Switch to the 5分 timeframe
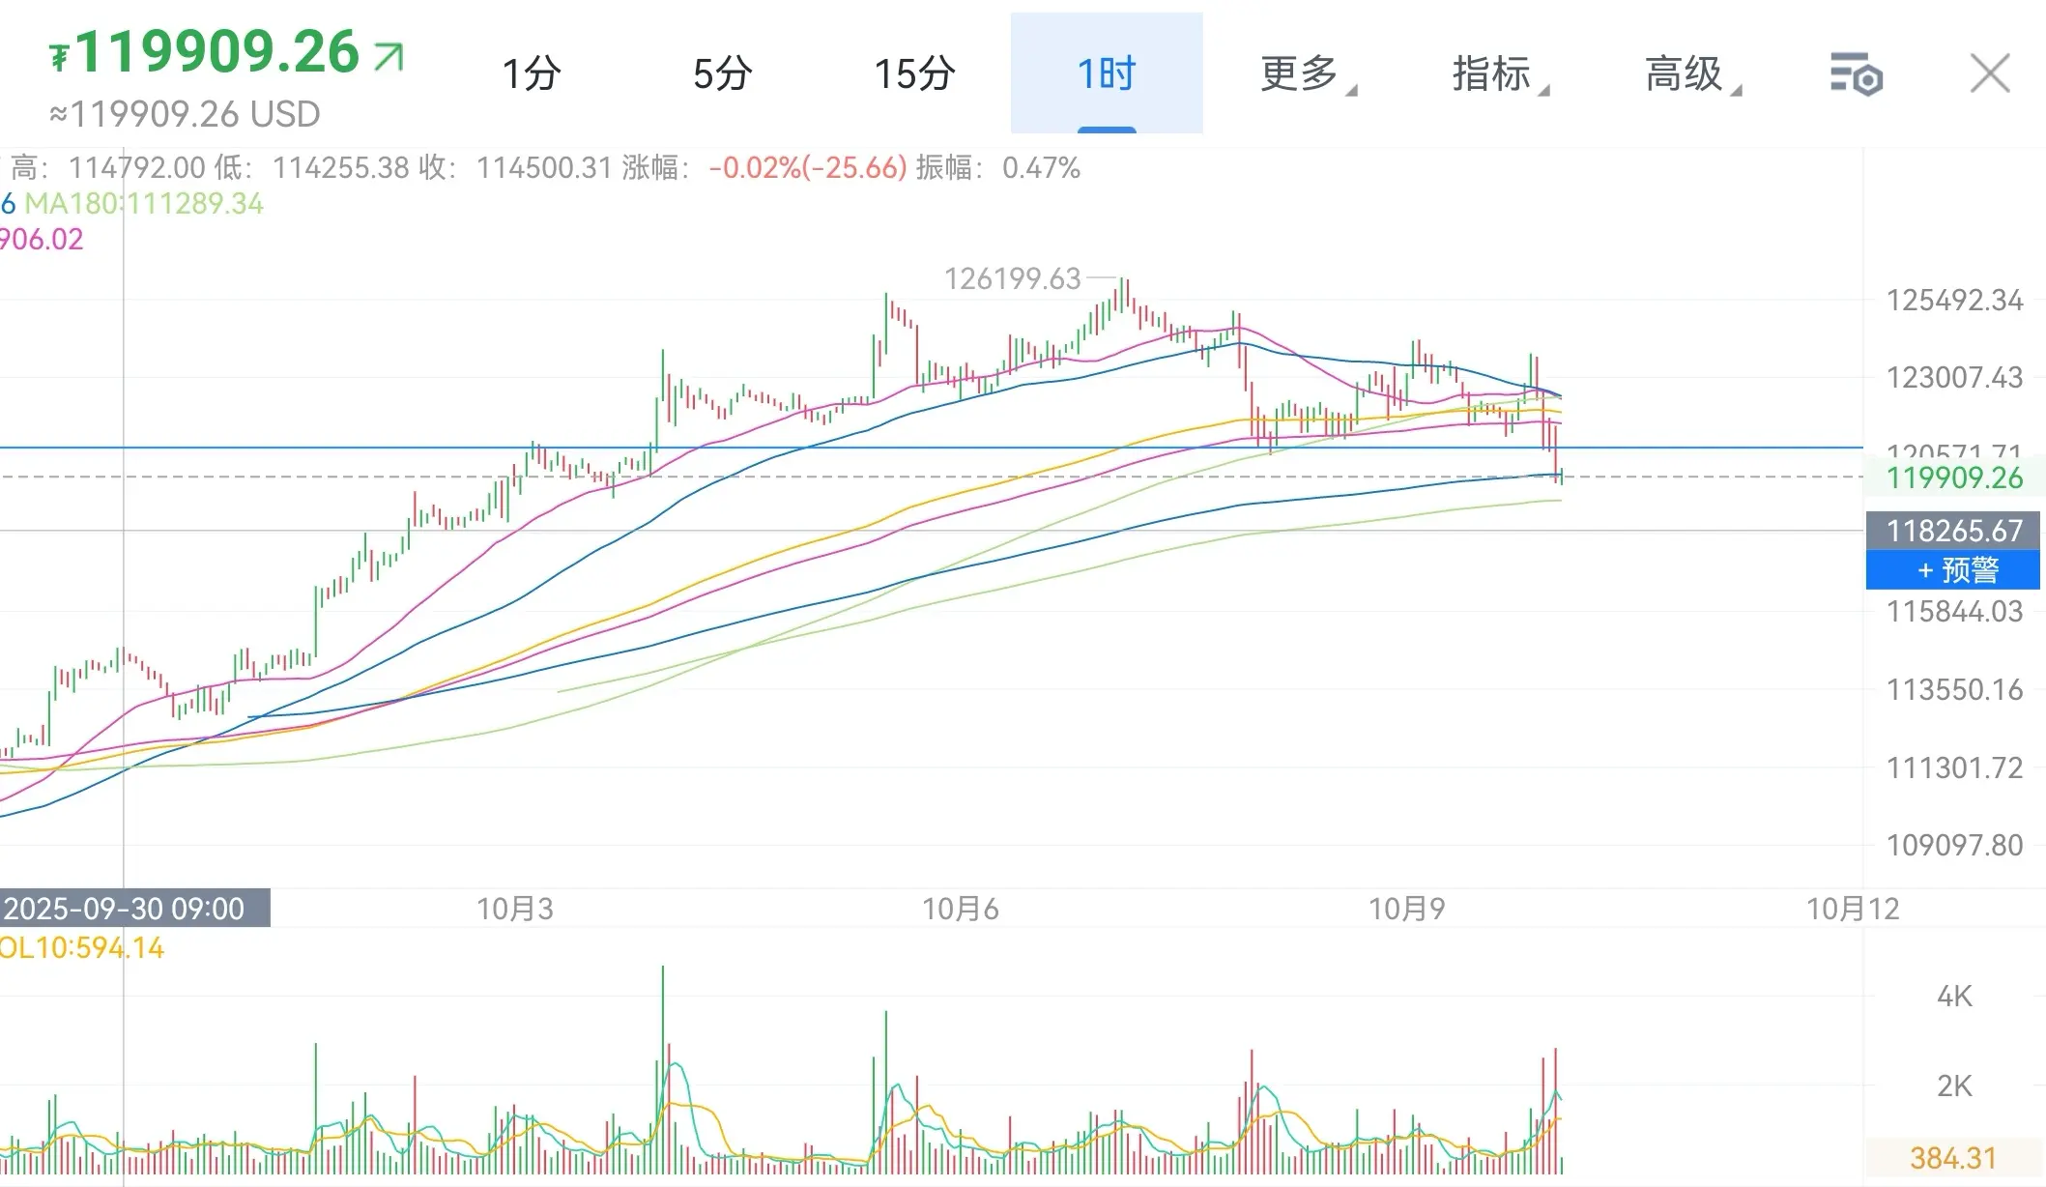The width and height of the screenshot is (2046, 1187). coord(722,73)
